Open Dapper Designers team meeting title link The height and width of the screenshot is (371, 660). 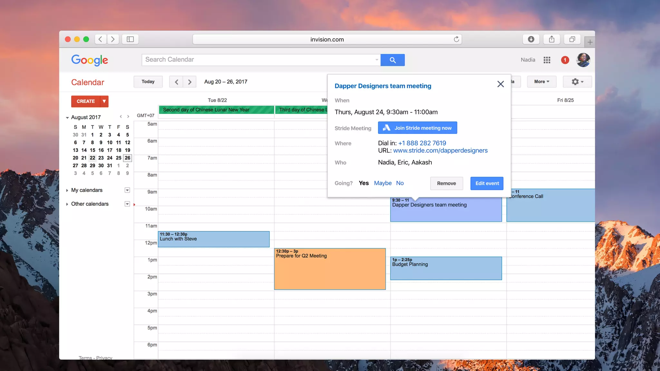383,86
